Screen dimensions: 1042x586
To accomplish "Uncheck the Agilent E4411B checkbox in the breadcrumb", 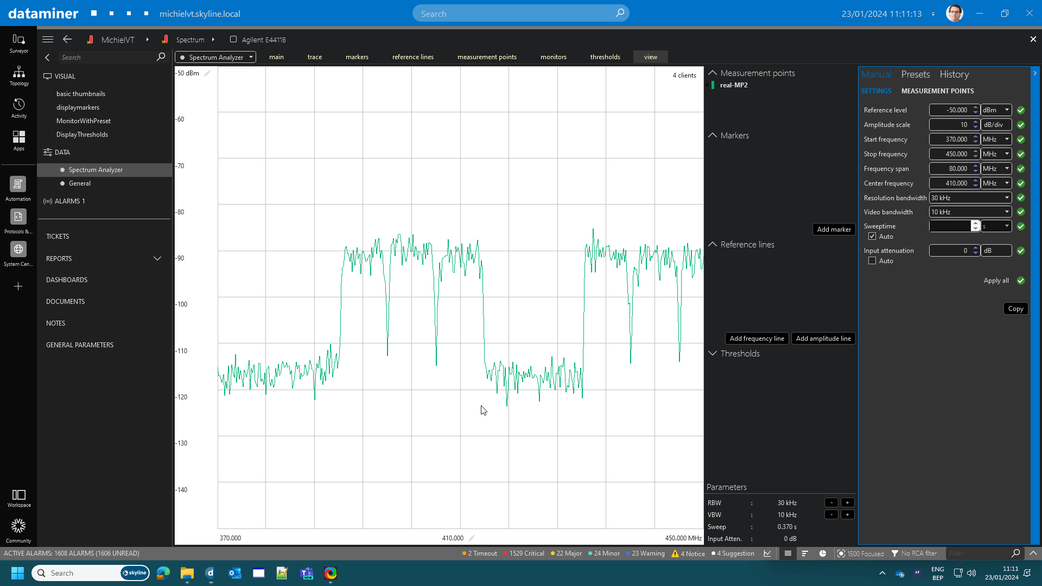I will [233, 39].
